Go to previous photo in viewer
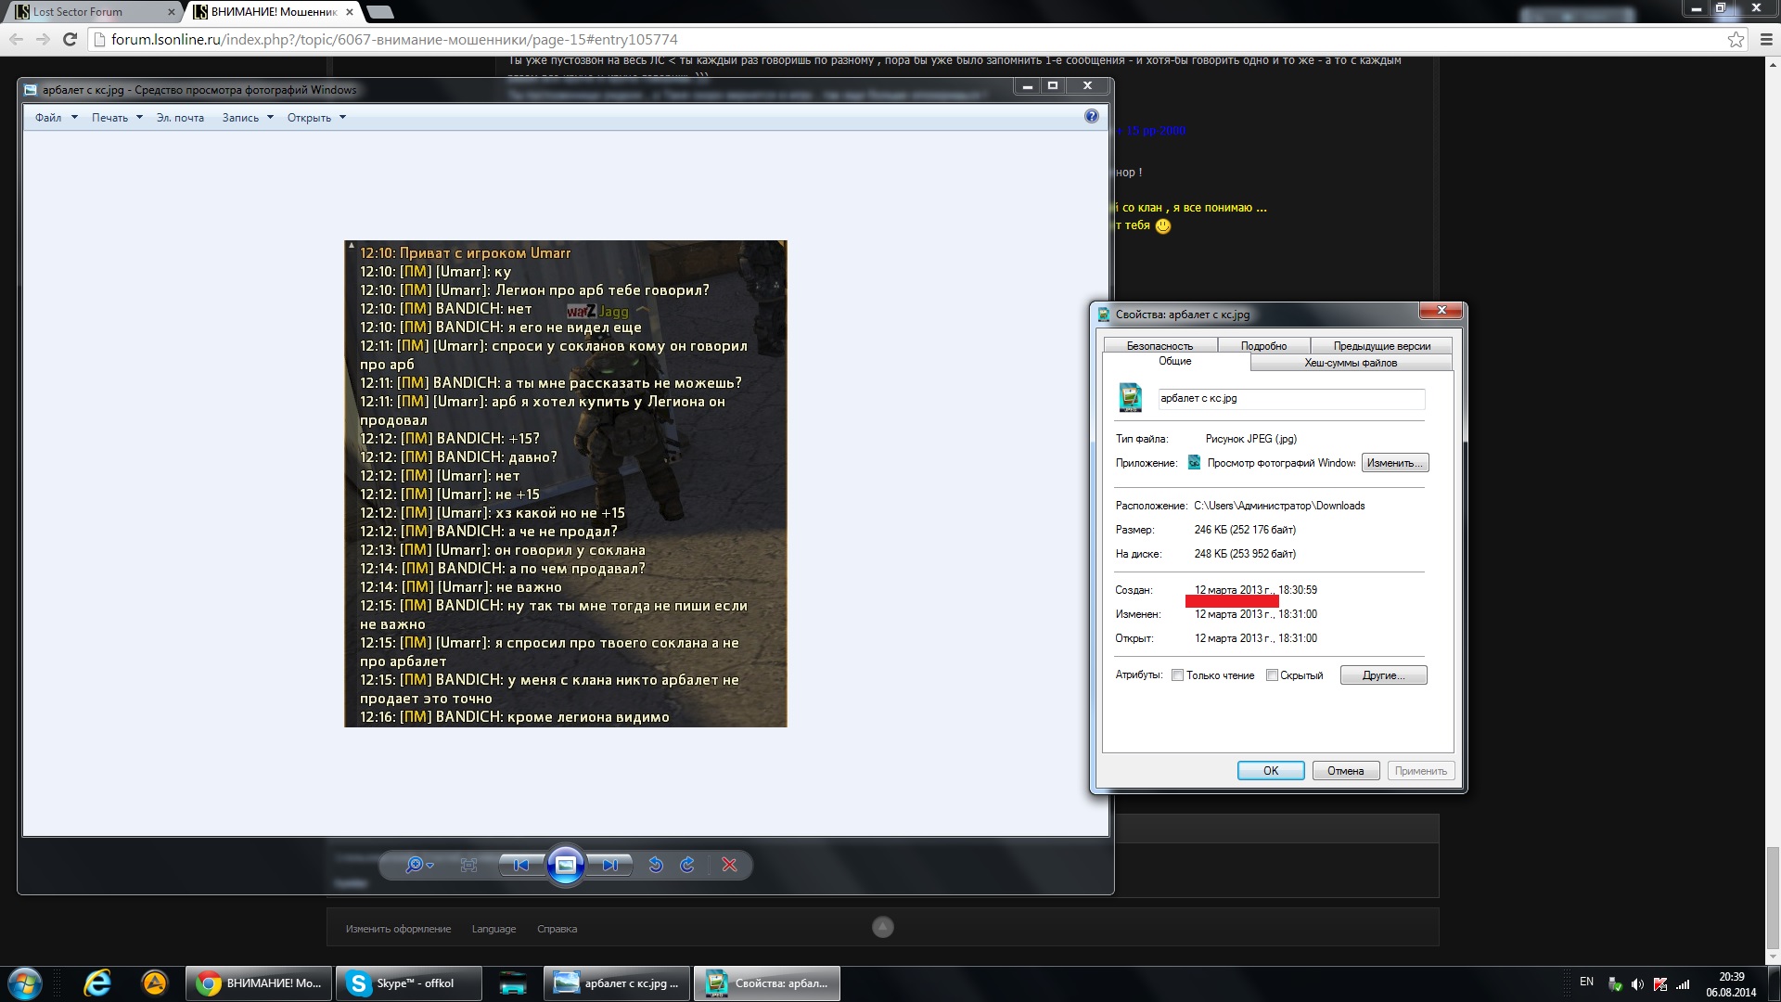 coord(521,865)
